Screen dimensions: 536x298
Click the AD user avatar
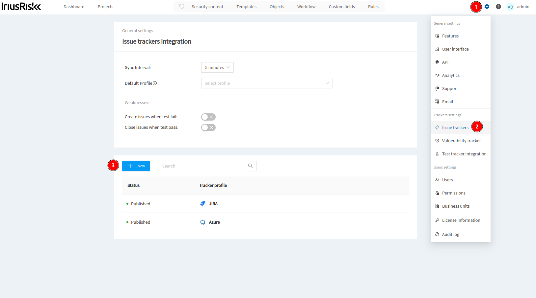[510, 7]
